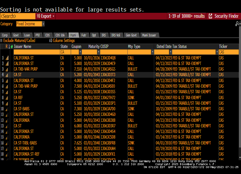Toggle the Exclude Matured/Called checkbox
The image size is (241, 174).
[2, 41]
